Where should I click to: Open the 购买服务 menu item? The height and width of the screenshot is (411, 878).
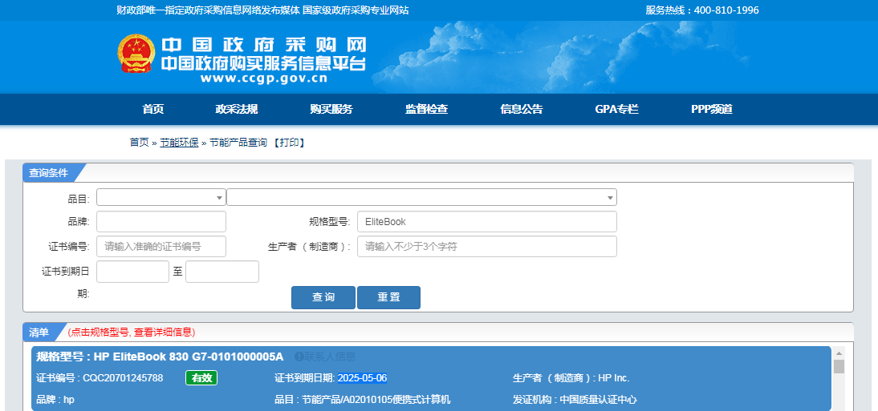pos(331,109)
